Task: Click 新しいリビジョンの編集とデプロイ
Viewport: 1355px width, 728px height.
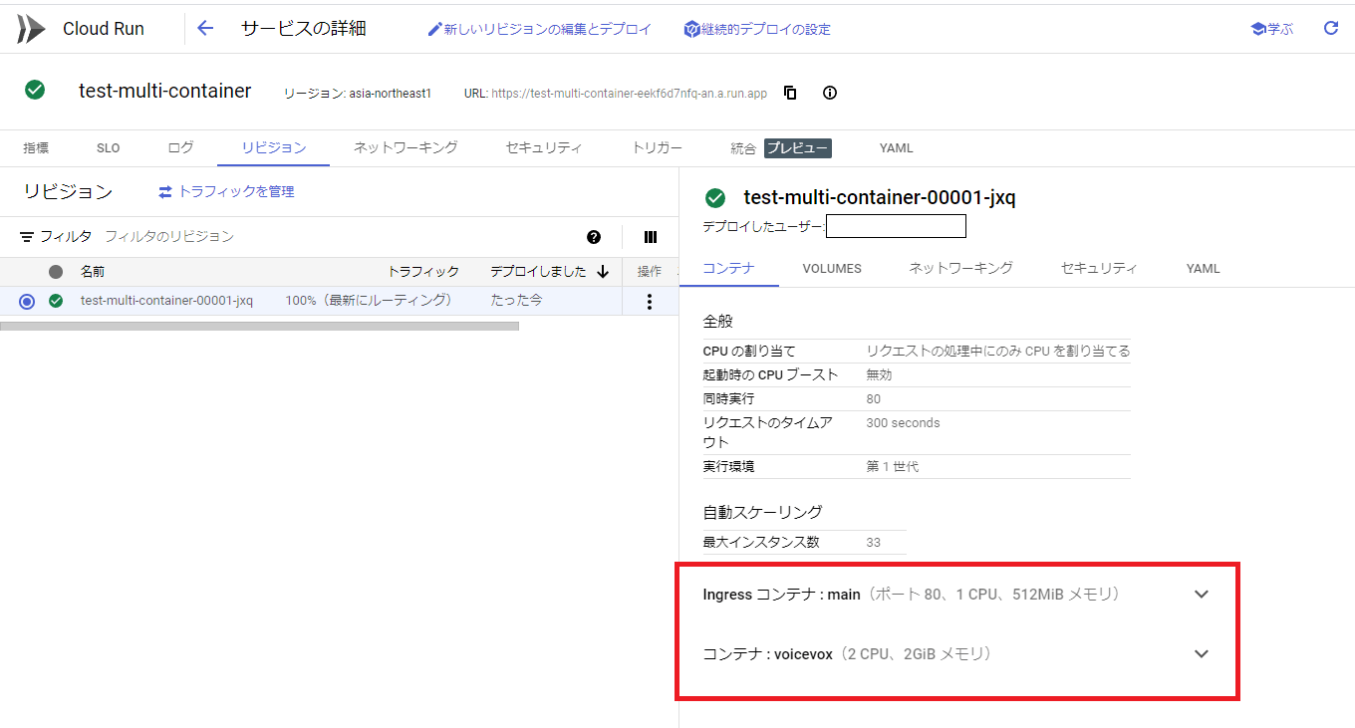Action: point(539,29)
